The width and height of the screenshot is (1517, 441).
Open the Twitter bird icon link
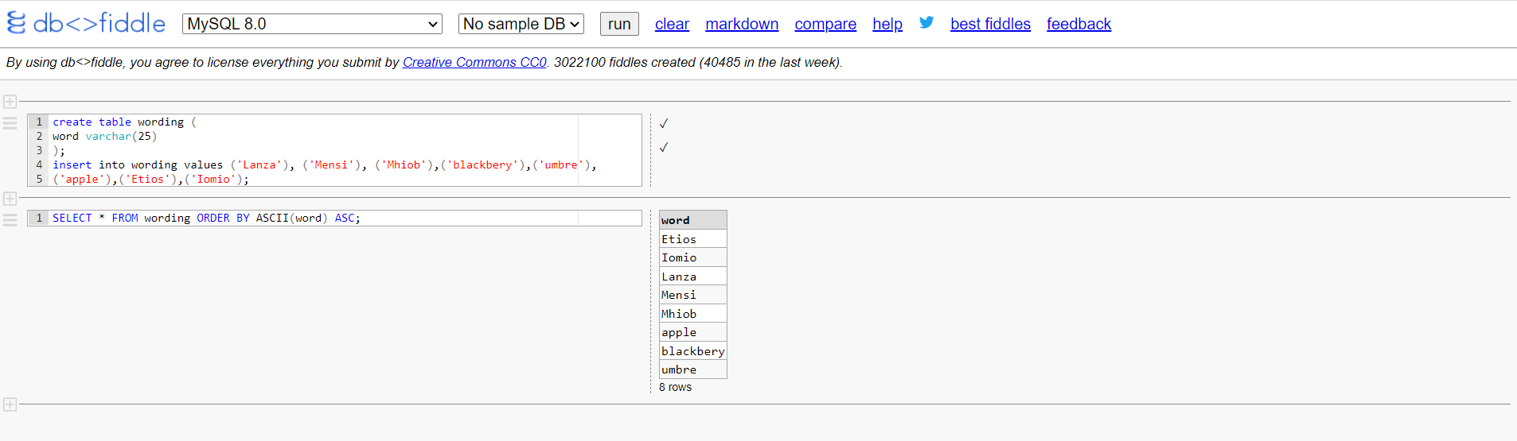pos(926,23)
